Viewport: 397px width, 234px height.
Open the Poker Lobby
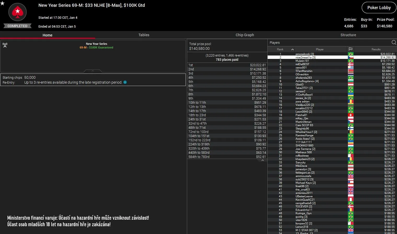point(379,8)
